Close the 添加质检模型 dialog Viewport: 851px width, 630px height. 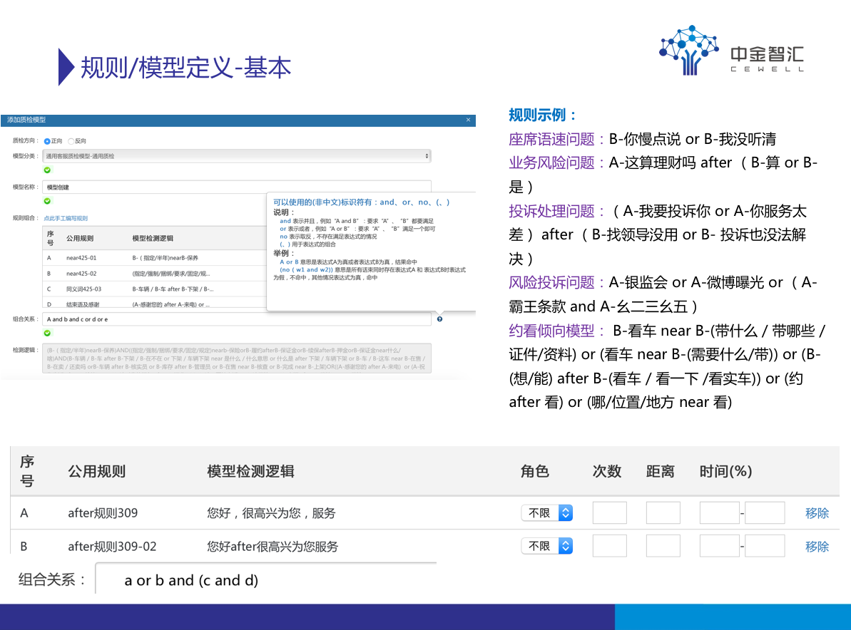point(468,120)
